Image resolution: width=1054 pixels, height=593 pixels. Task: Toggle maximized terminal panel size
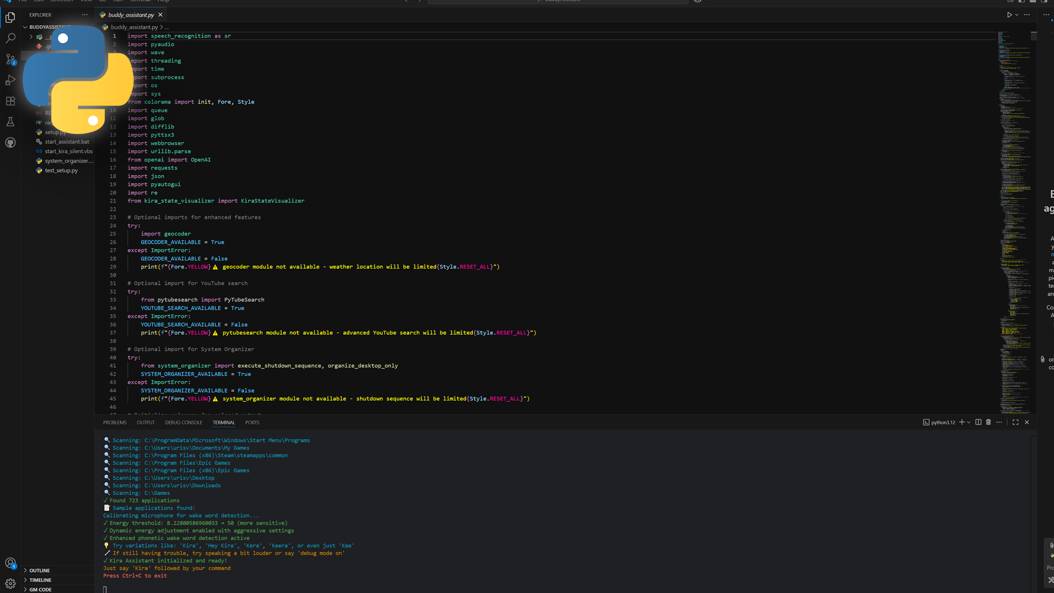(1015, 422)
